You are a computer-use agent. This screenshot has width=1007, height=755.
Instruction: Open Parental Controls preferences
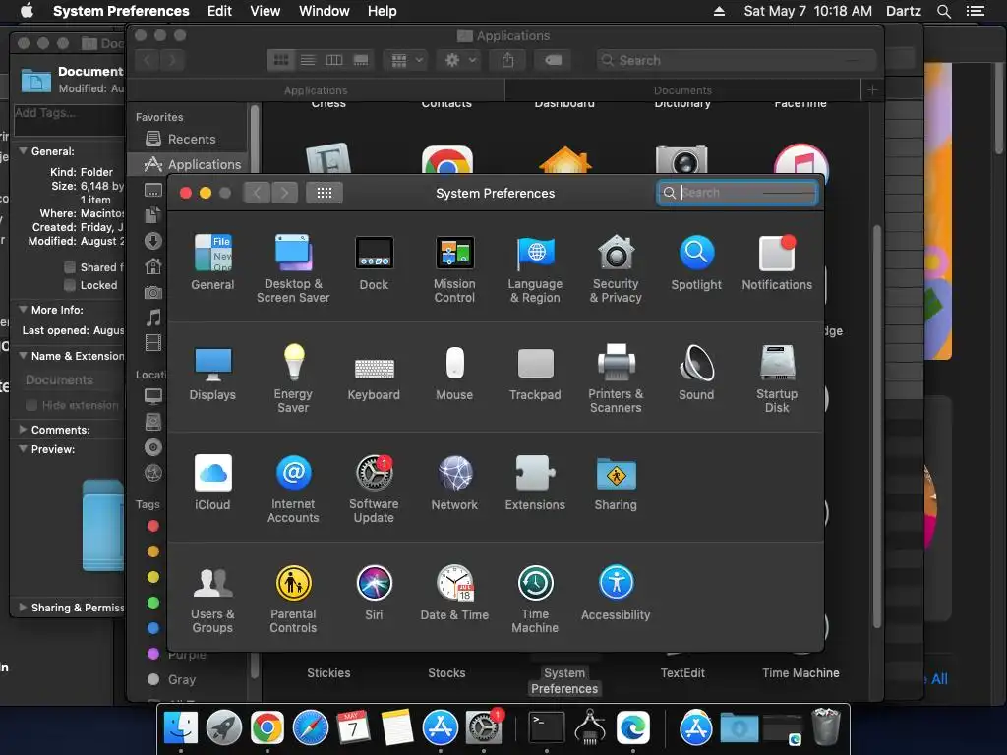(293, 600)
